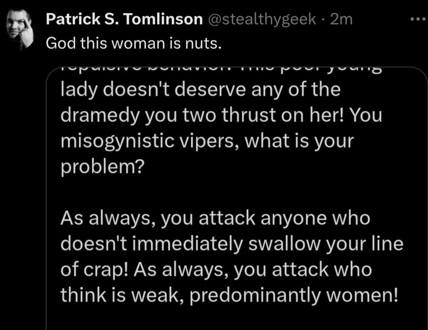
Task: Click the blank gap between quoted paragraphs
Action: (237, 193)
